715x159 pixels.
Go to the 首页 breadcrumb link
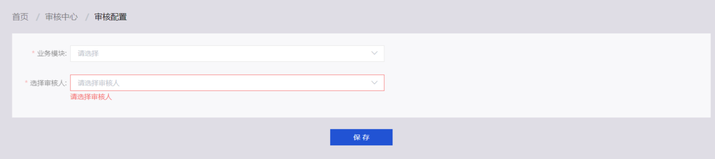[20, 17]
